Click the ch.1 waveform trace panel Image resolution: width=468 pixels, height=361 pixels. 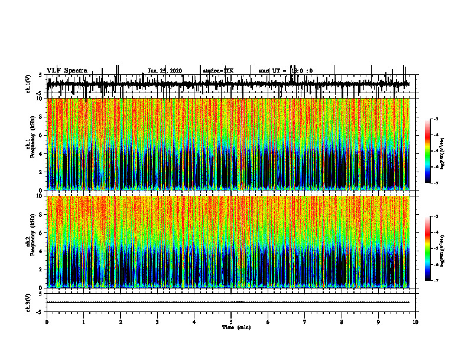(x=231, y=84)
